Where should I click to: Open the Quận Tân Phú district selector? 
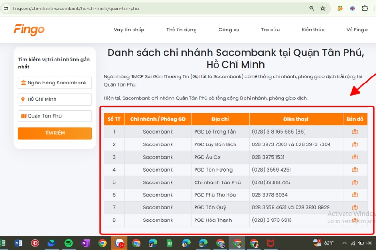click(x=55, y=116)
